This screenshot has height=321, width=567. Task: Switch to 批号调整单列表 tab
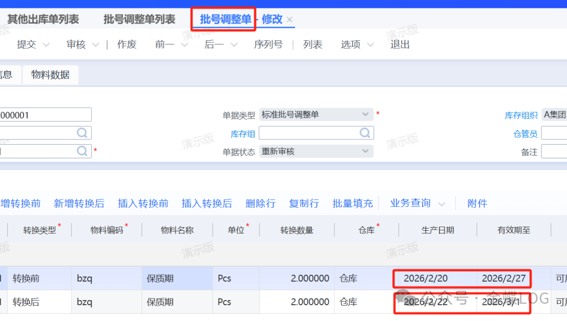click(139, 19)
